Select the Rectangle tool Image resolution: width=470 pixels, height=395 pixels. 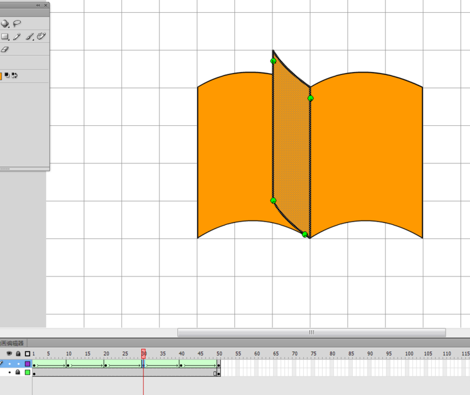pyautogui.click(x=5, y=37)
